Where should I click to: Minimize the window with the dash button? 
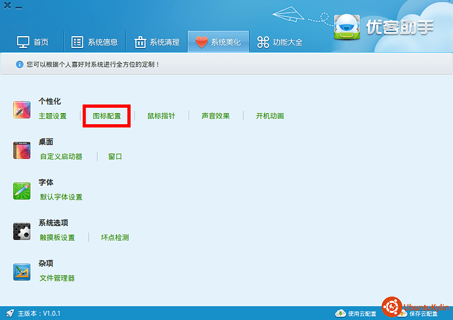[x=19, y=8]
